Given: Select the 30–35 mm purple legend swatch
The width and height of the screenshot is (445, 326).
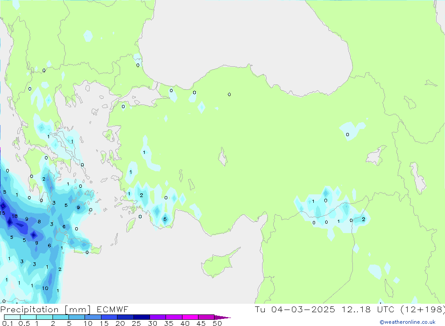Looking at the screenshot, I should pyautogui.click(x=158, y=317).
